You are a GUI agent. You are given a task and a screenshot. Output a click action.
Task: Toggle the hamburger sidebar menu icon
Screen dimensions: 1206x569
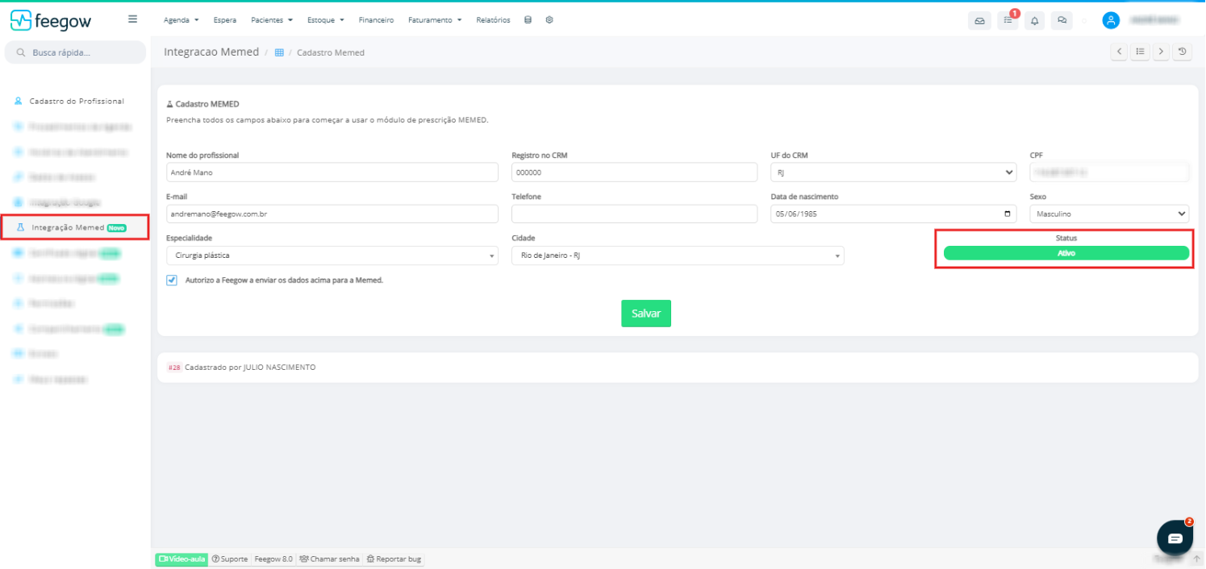pyautogui.click(x=132, y=19)
